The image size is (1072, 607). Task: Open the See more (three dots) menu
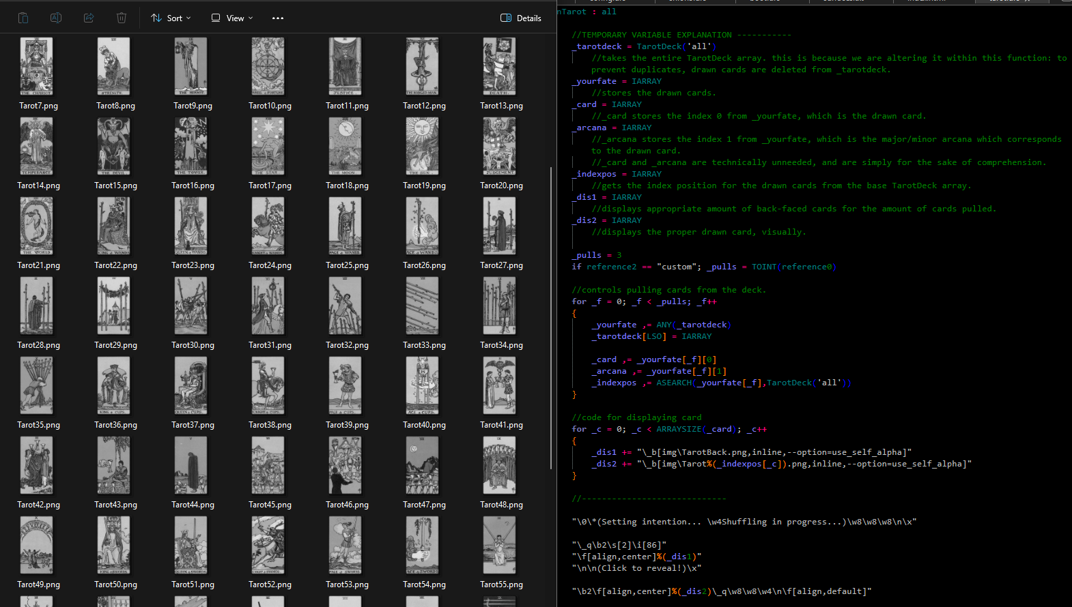click(x=278, y=18)
